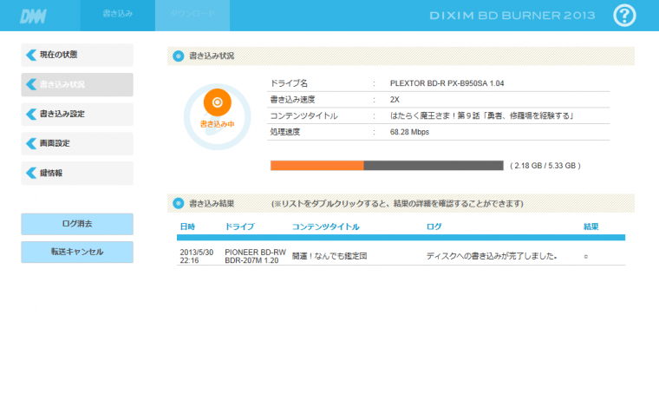
Task: Sort results by 日時 column header
Action: click(x=187, y=227)
